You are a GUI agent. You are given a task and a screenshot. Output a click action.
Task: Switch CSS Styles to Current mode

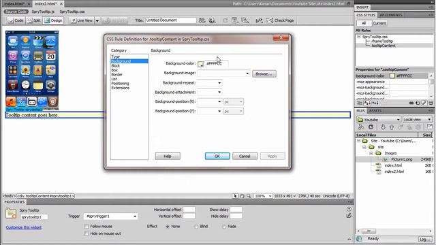coord(379,23)
